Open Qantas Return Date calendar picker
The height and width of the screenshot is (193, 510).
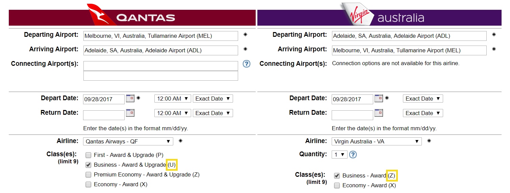pos(130,113)
